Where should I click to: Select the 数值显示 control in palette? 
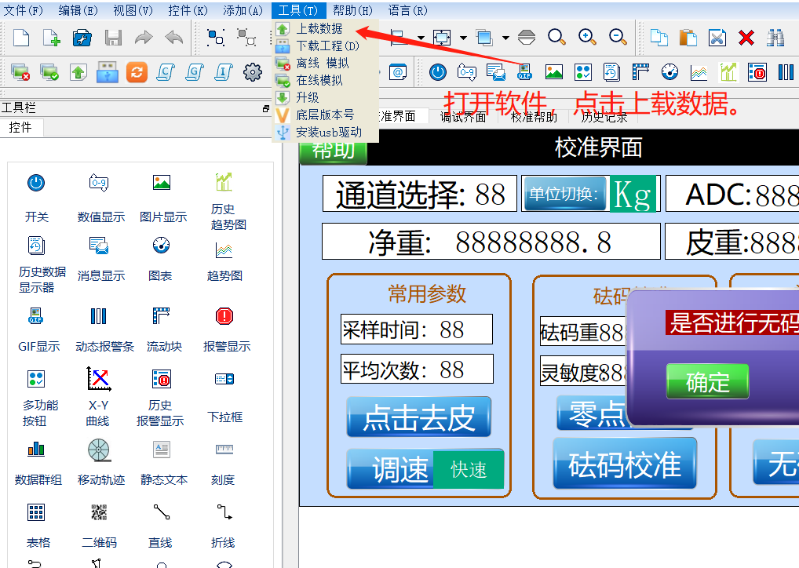coord(101,198)
